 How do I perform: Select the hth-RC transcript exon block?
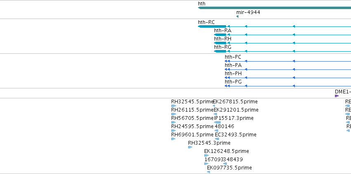(x=212, y=26)
